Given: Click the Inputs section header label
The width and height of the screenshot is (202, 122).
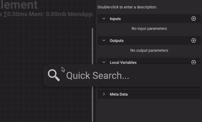Looking at the screenshot, I should [x=115, y=19].
